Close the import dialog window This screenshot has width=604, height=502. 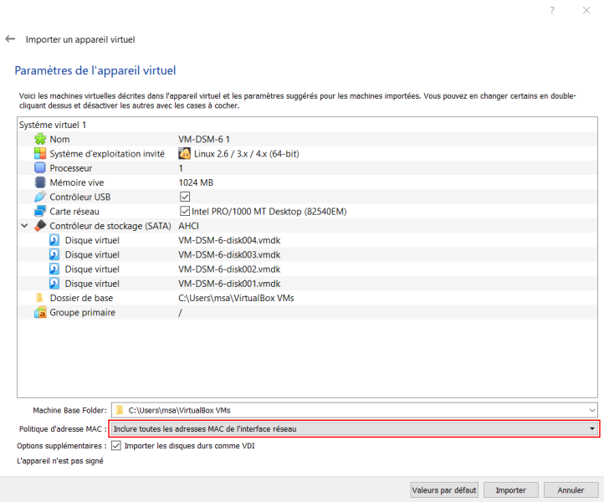586,10
